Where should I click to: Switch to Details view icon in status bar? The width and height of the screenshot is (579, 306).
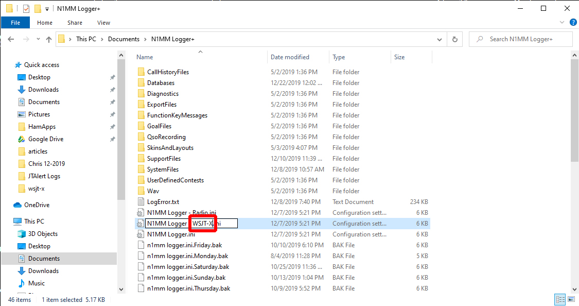point(560,299)
